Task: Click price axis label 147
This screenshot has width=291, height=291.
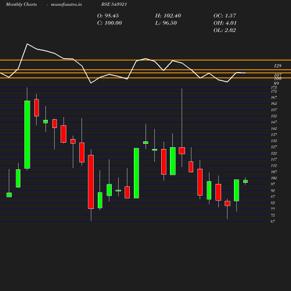Action: coord(274,122)
